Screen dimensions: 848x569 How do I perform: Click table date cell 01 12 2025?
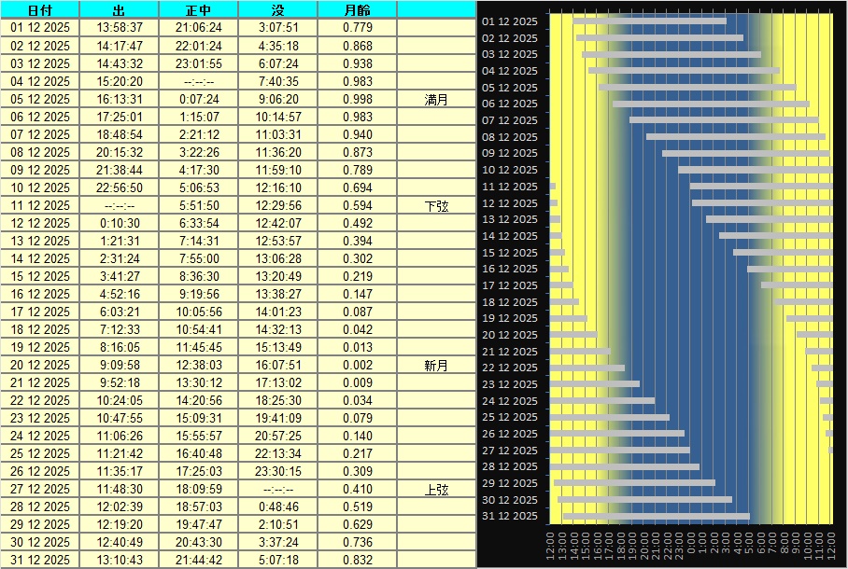(40, 28)
